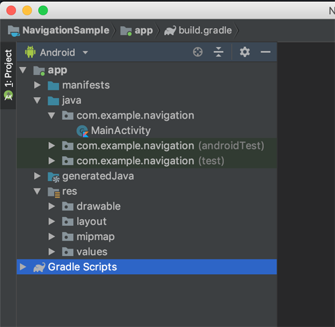Toggle the 1: Project side tab

[8, 75]
